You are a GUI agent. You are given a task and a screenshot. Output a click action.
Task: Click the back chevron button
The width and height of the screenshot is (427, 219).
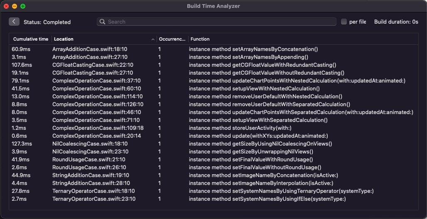[x=14, y=22]
